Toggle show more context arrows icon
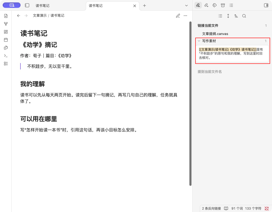The width and height of the screenshot is (272, 212). [228, 16]
